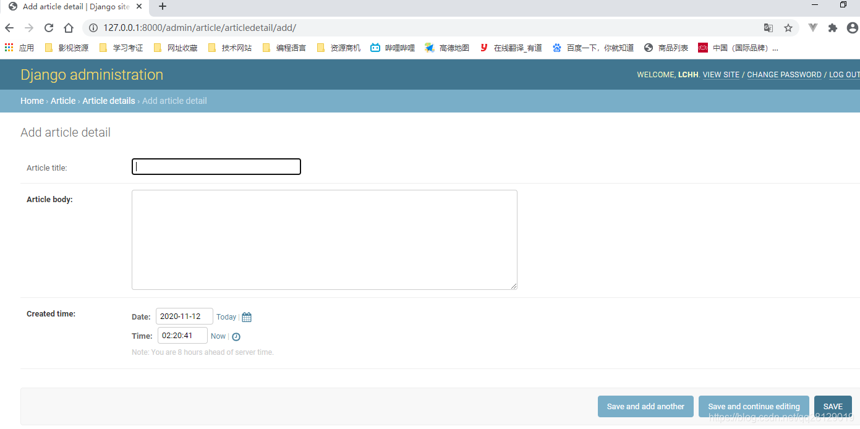
Task: Open the 学习考证 bookmark folder
Action: (121, 48)
